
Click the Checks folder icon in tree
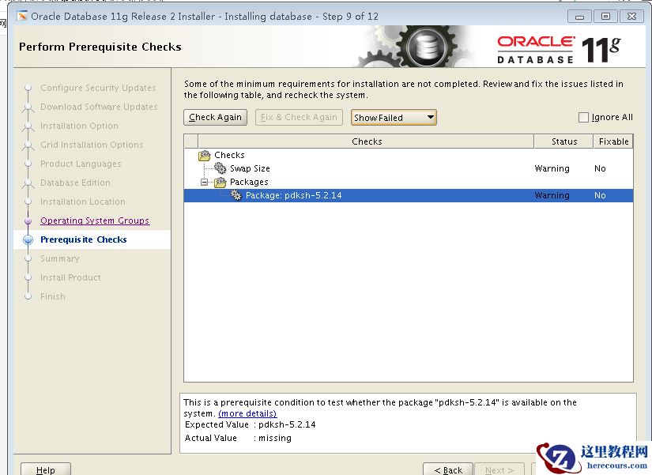(205, 156)
